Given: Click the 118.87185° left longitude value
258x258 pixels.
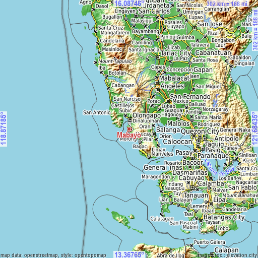Looking at the screenshot, I should click(x=4, y=128).
